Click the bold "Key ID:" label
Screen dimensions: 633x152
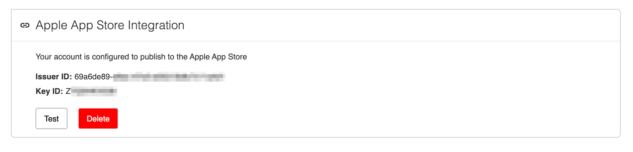click(49, 91)
